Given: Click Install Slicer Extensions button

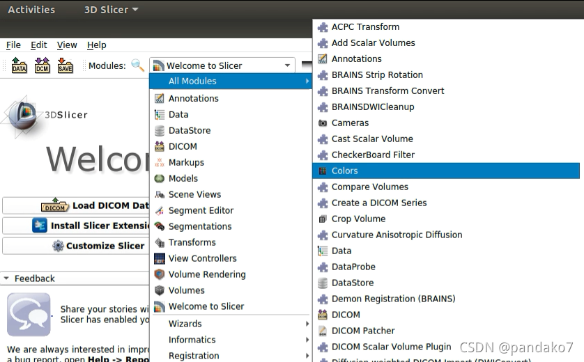Looking at the screenshot, I should point(76,226).
